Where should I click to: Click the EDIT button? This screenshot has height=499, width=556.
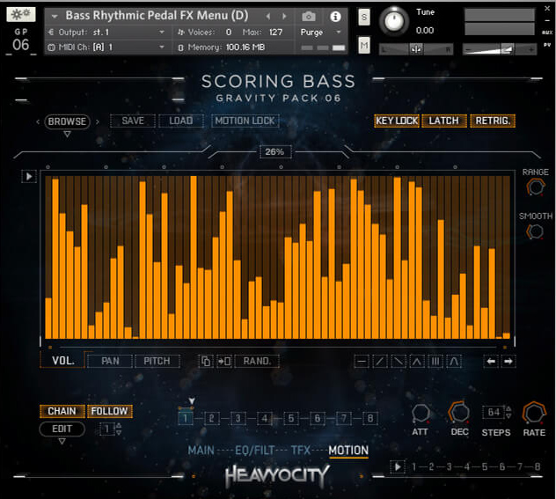point(62,429)
